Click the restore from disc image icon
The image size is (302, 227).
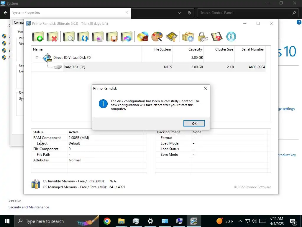pyautogui.click(x=126, y=36)
